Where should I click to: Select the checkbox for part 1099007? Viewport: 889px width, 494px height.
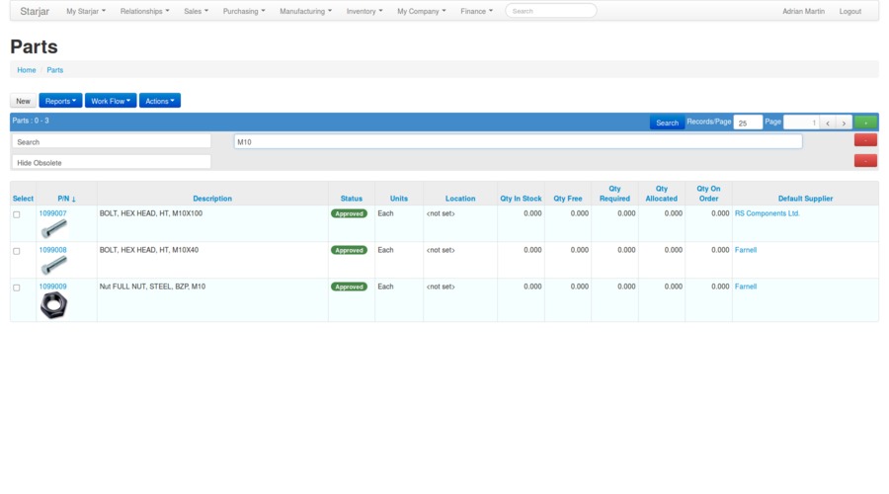pyautogui.click(x=16, y=214)
